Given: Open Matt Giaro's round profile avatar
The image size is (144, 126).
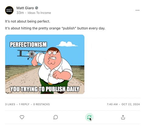Looking at the screenshot, I should coord(9,10).
